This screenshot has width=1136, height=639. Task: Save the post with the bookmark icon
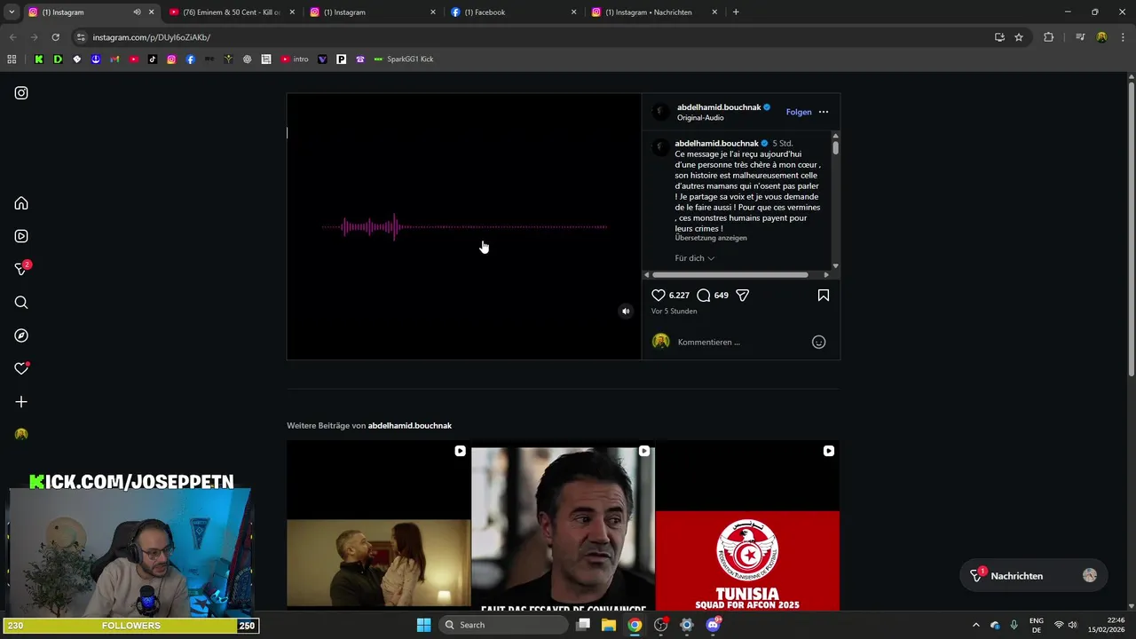[824, 296]
